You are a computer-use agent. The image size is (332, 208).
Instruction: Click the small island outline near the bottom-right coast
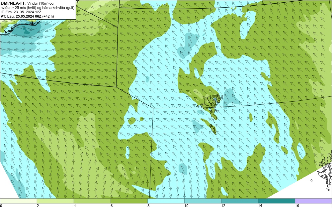click(x=311, y=180)
